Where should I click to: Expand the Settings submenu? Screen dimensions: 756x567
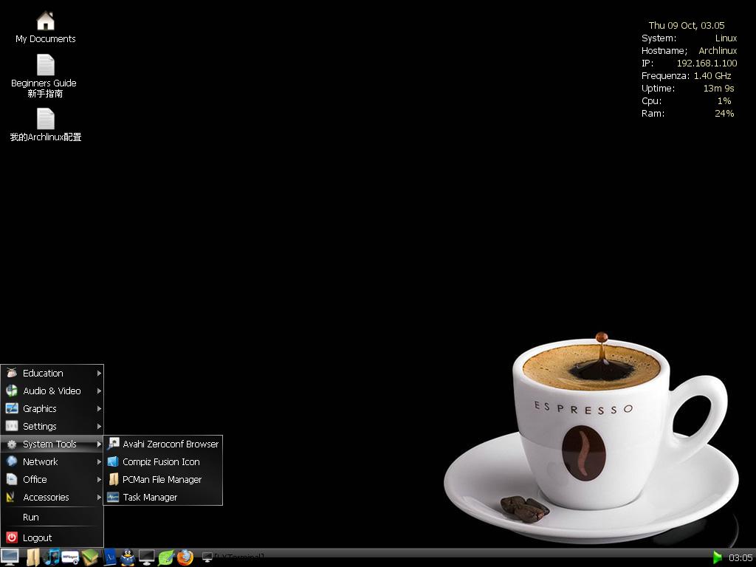[x=52, y=427]
